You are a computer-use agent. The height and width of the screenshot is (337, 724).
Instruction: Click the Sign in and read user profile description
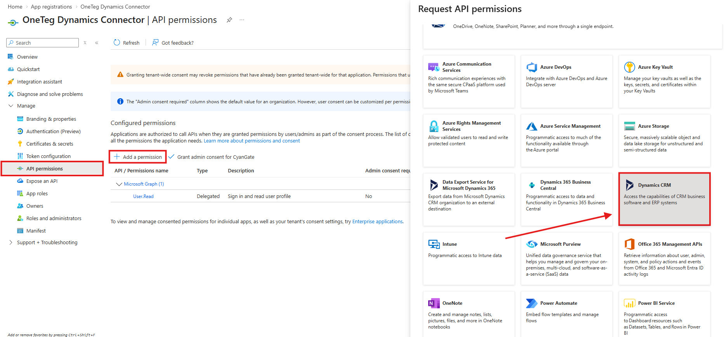pos(259,196)
